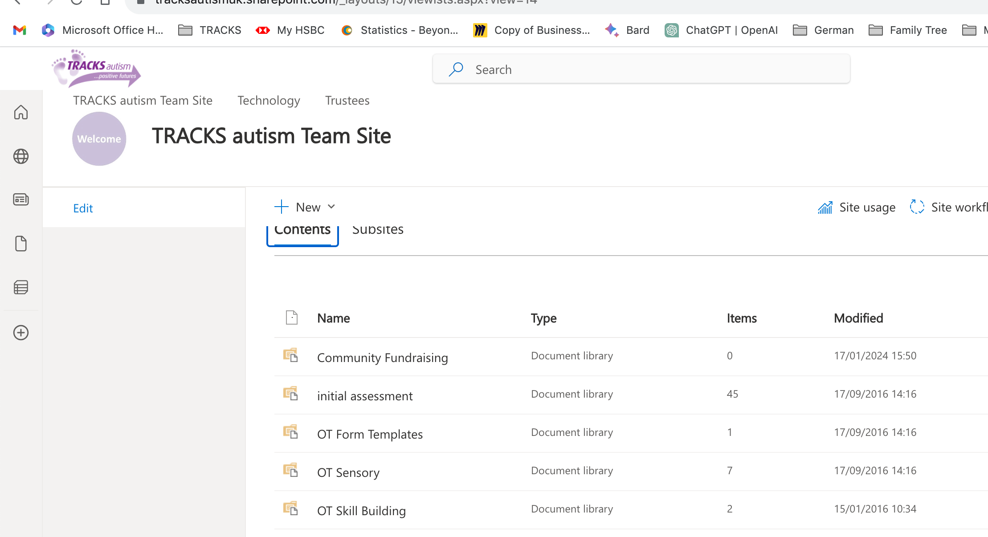
Task: Sort by the Name column header
Action: (334, 318)
